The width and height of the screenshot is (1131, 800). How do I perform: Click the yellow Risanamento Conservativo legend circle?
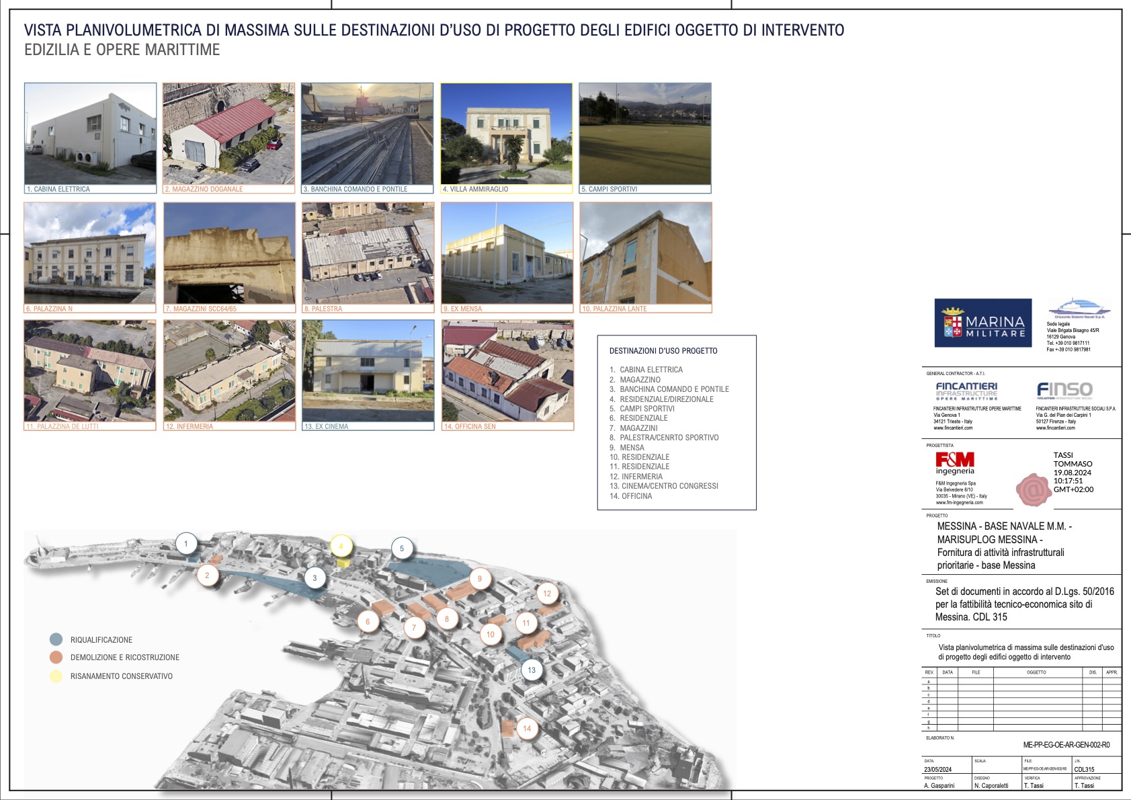pyautogui.click(x=56, y=676)
